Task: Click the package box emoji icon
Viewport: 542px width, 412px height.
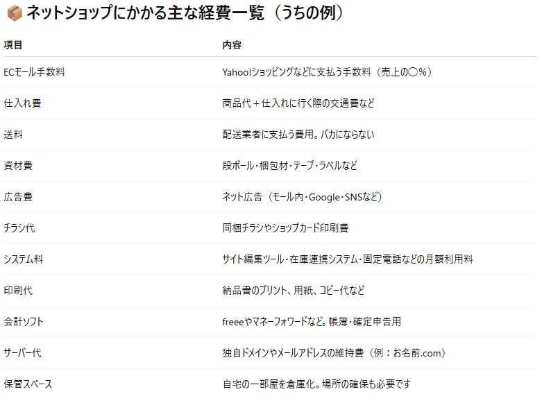Action: click(x=15, y=13)
